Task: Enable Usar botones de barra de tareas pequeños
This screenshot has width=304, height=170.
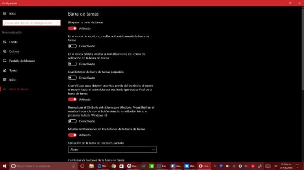Action: 72,78
